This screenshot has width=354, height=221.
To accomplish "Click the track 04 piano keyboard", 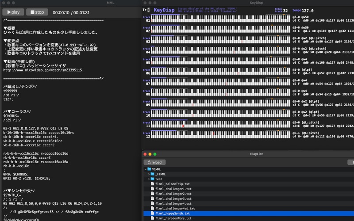I will (x=220, y=50).
